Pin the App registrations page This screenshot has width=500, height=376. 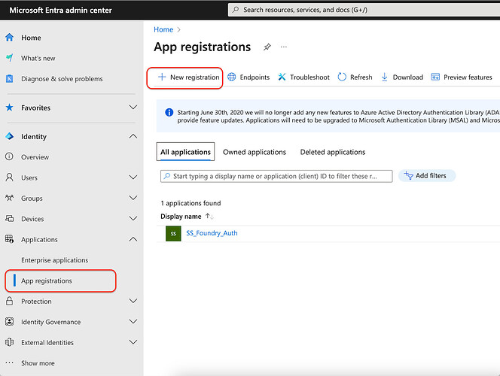(267, 47)
